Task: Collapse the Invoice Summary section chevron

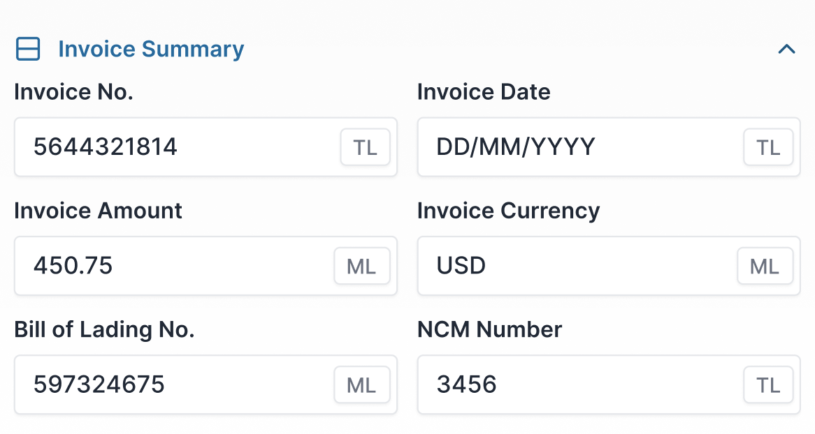Action: pos(786,49)
